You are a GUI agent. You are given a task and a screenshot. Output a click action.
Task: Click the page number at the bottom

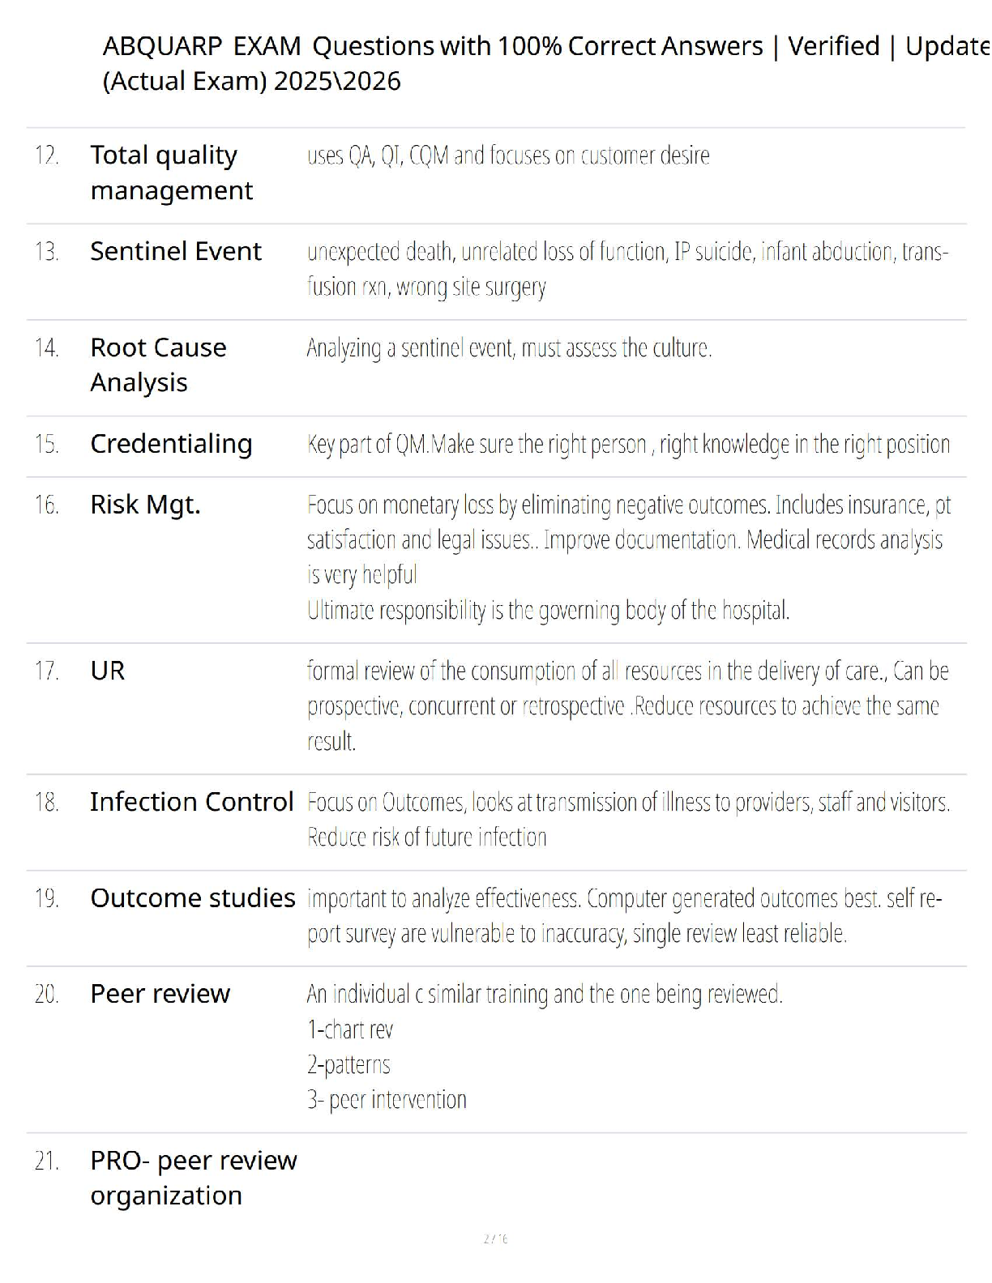tap(495, 1238)
